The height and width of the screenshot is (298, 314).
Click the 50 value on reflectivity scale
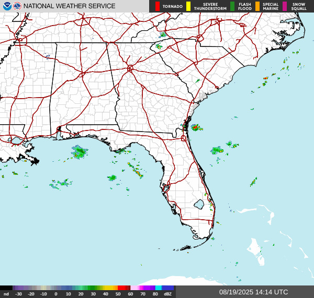[118, 294]
